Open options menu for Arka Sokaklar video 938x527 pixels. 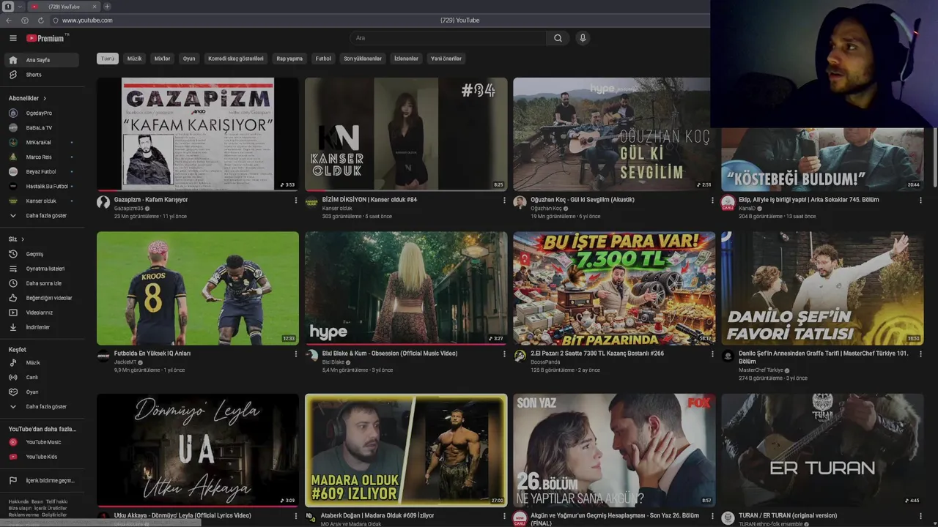(x=920, y=200)
